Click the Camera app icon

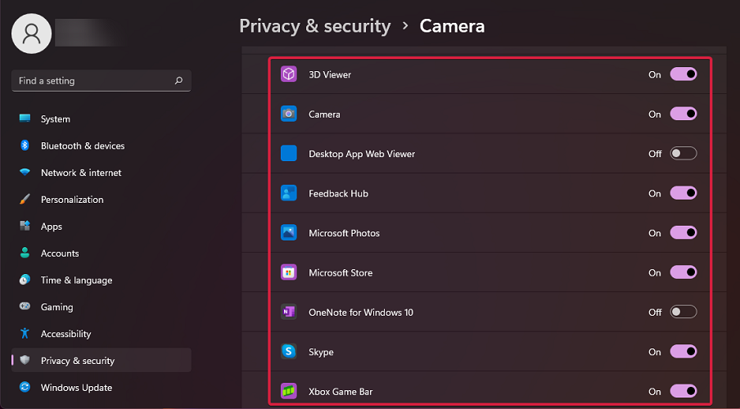click(289, 115)
